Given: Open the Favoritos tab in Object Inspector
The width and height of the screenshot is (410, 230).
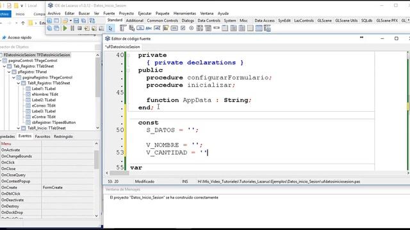Looking at the screenshot, I should click(43, 136).
